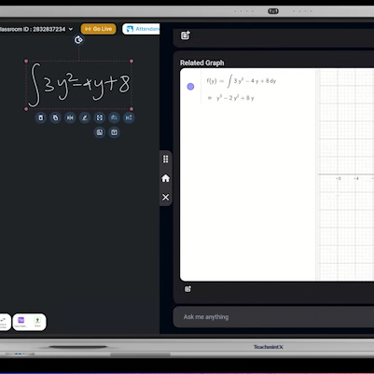Open the Attendance button

point(141,29)
